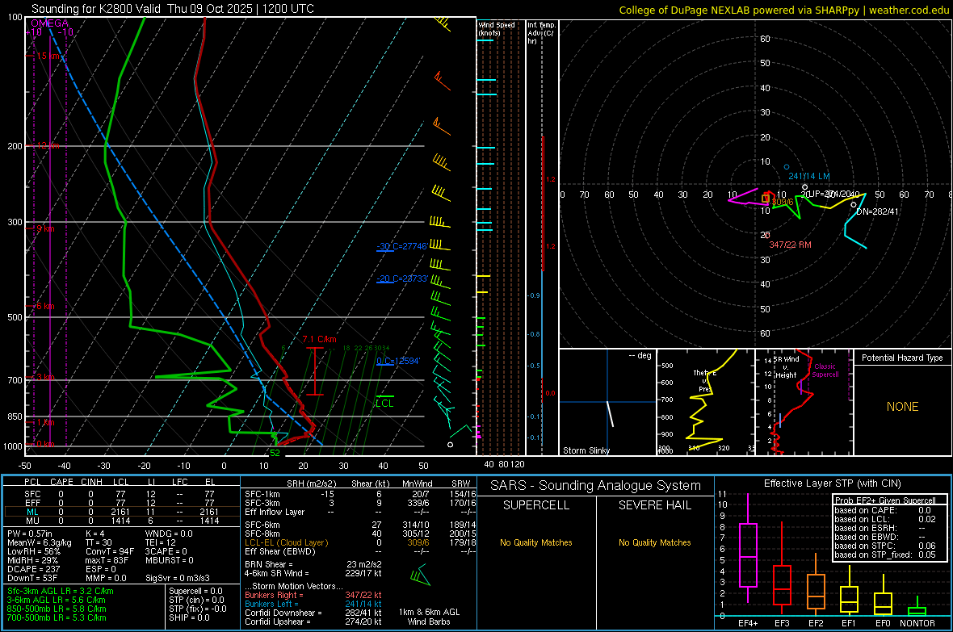Click the blue Bunkers left circle marker
Viewport: 953px width, 632px height.
787,166
